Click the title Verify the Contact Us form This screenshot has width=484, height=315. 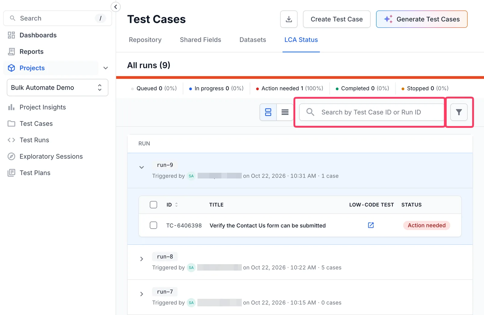pyautogui.click(x=268, y=225)
